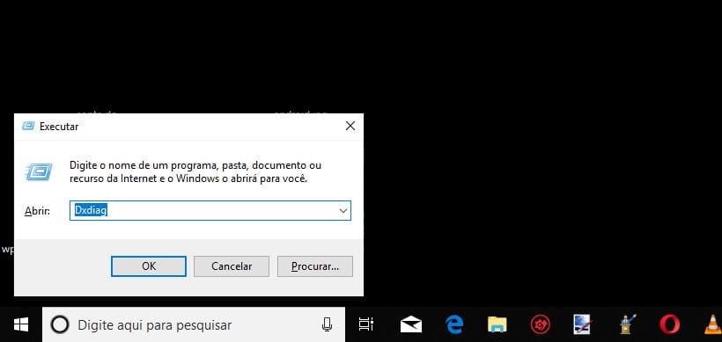Activate the taskbar search microphone
Viewport: 722px width, 342px height.
point(327,324)
